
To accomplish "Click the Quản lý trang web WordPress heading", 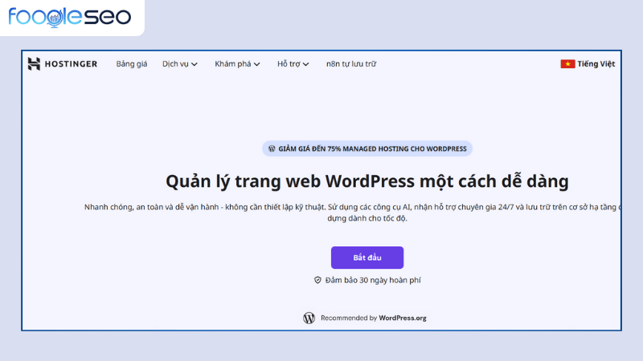I will click(x=367, y=181).
